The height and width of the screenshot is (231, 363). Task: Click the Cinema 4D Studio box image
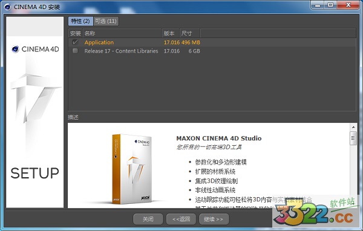[132, 169]
